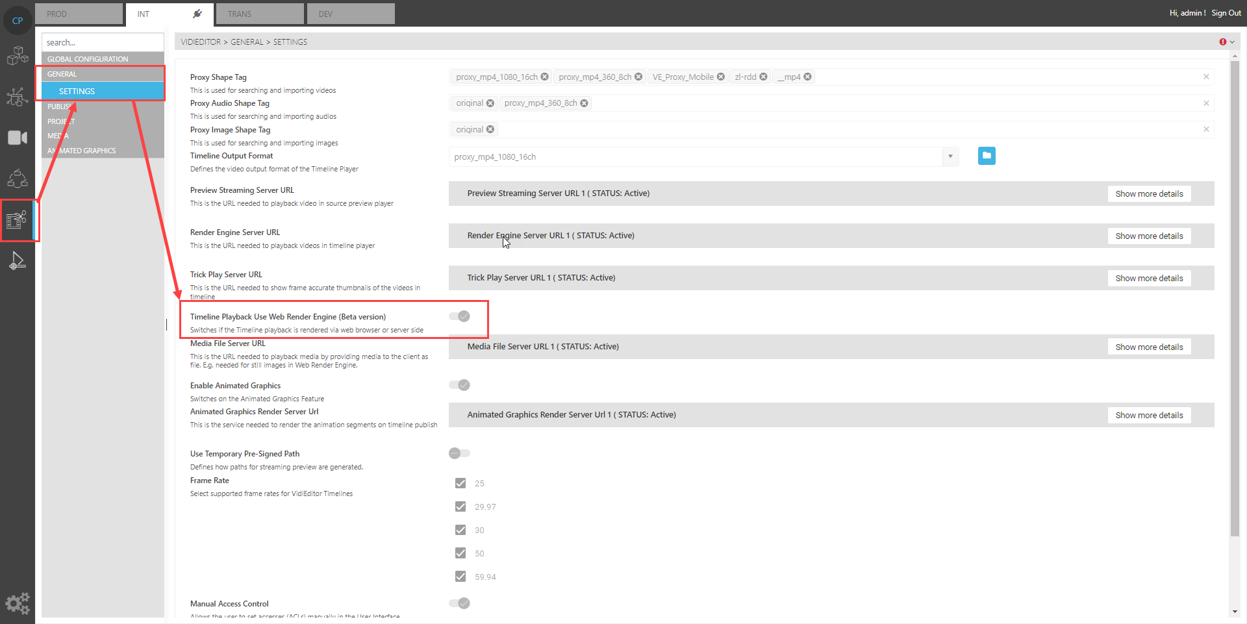The height and width of the screenshot is (624, 1247).
Task: Switch to the PROD environment tab
Action: click(79, 14)
